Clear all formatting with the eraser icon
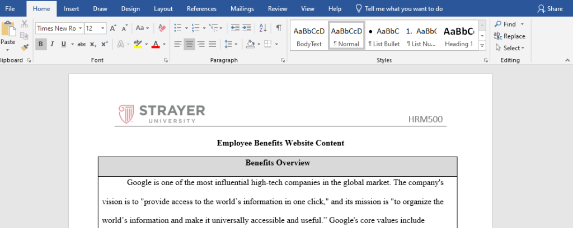The width and height of the screenshot is (573, 228). [162, 28]
